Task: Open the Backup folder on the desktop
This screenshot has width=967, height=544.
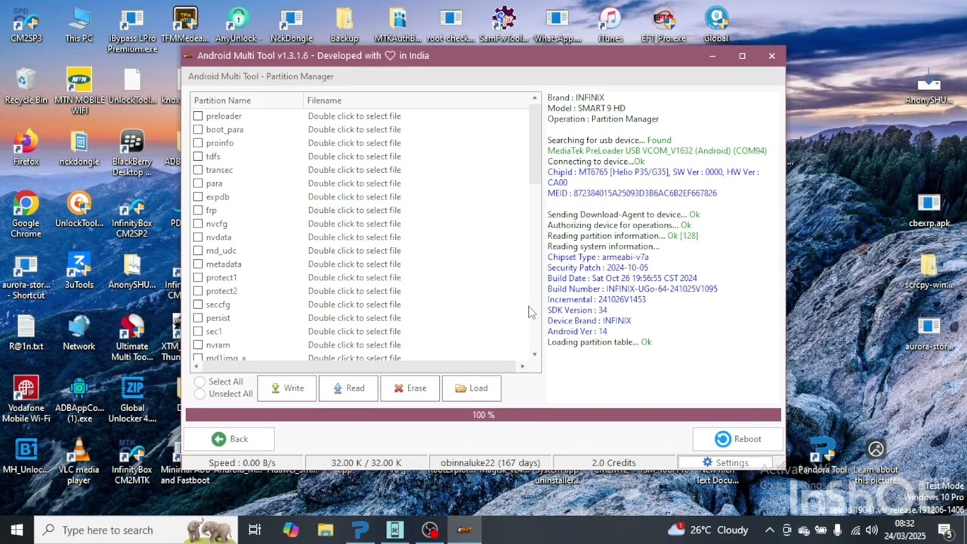Action: tap(344, 25)
